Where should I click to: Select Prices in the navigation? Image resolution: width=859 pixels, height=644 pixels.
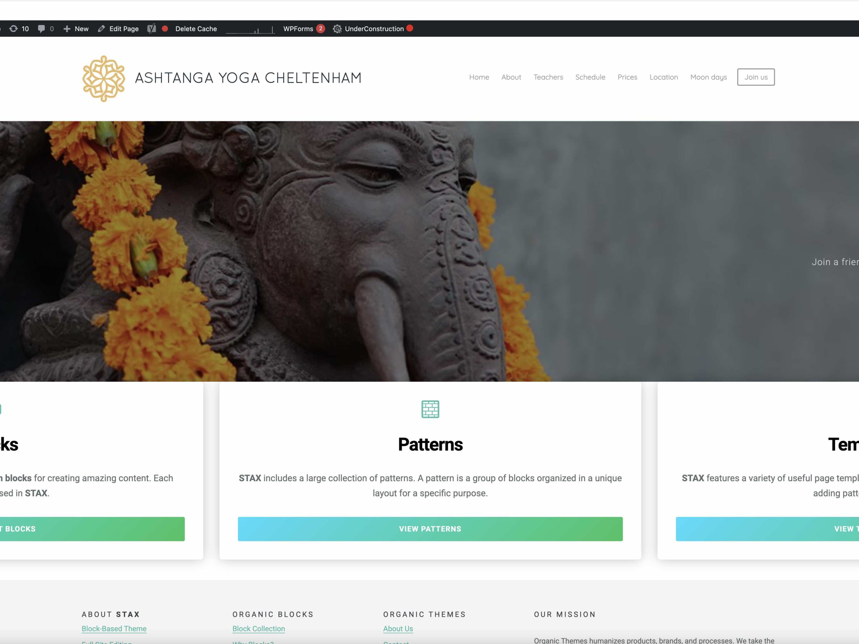[627, 77]
